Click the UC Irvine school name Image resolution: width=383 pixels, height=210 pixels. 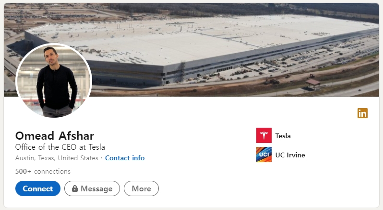290,155
